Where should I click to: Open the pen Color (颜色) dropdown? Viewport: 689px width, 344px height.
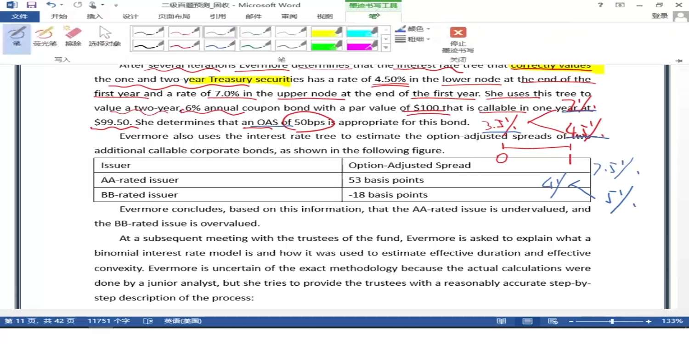pos(413,29)
